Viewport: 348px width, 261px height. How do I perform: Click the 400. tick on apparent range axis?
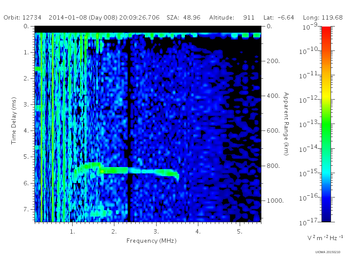(x=273, y=96)
